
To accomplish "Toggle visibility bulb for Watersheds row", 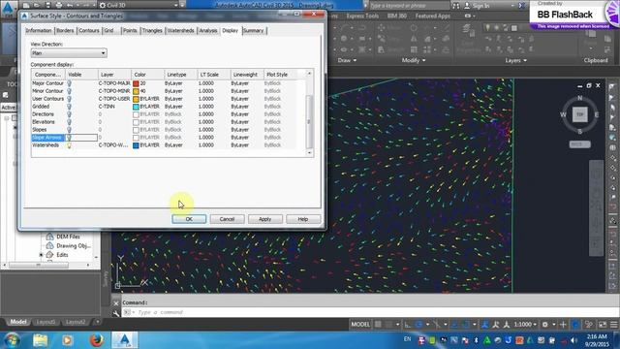I will [69, 145].
